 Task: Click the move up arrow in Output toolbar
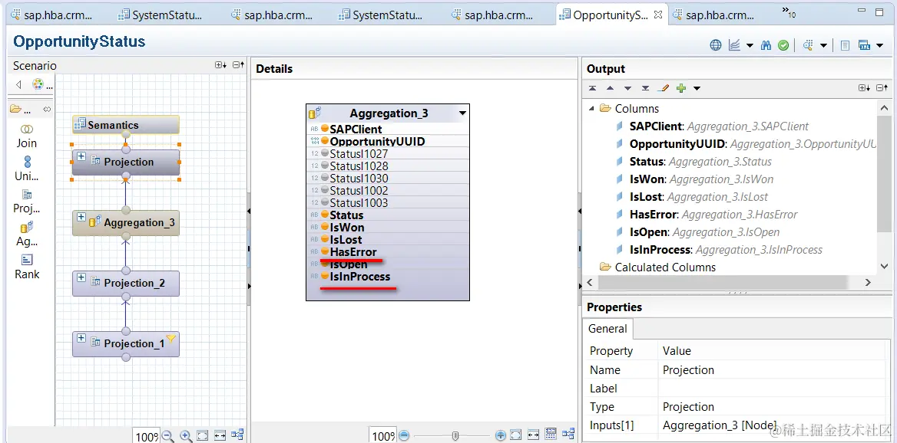[611, 88]
